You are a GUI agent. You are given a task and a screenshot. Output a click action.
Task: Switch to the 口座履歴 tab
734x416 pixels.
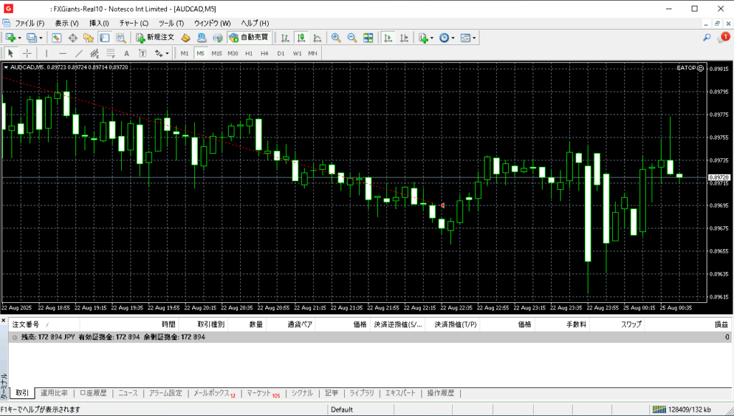click(x=92, y=393)
